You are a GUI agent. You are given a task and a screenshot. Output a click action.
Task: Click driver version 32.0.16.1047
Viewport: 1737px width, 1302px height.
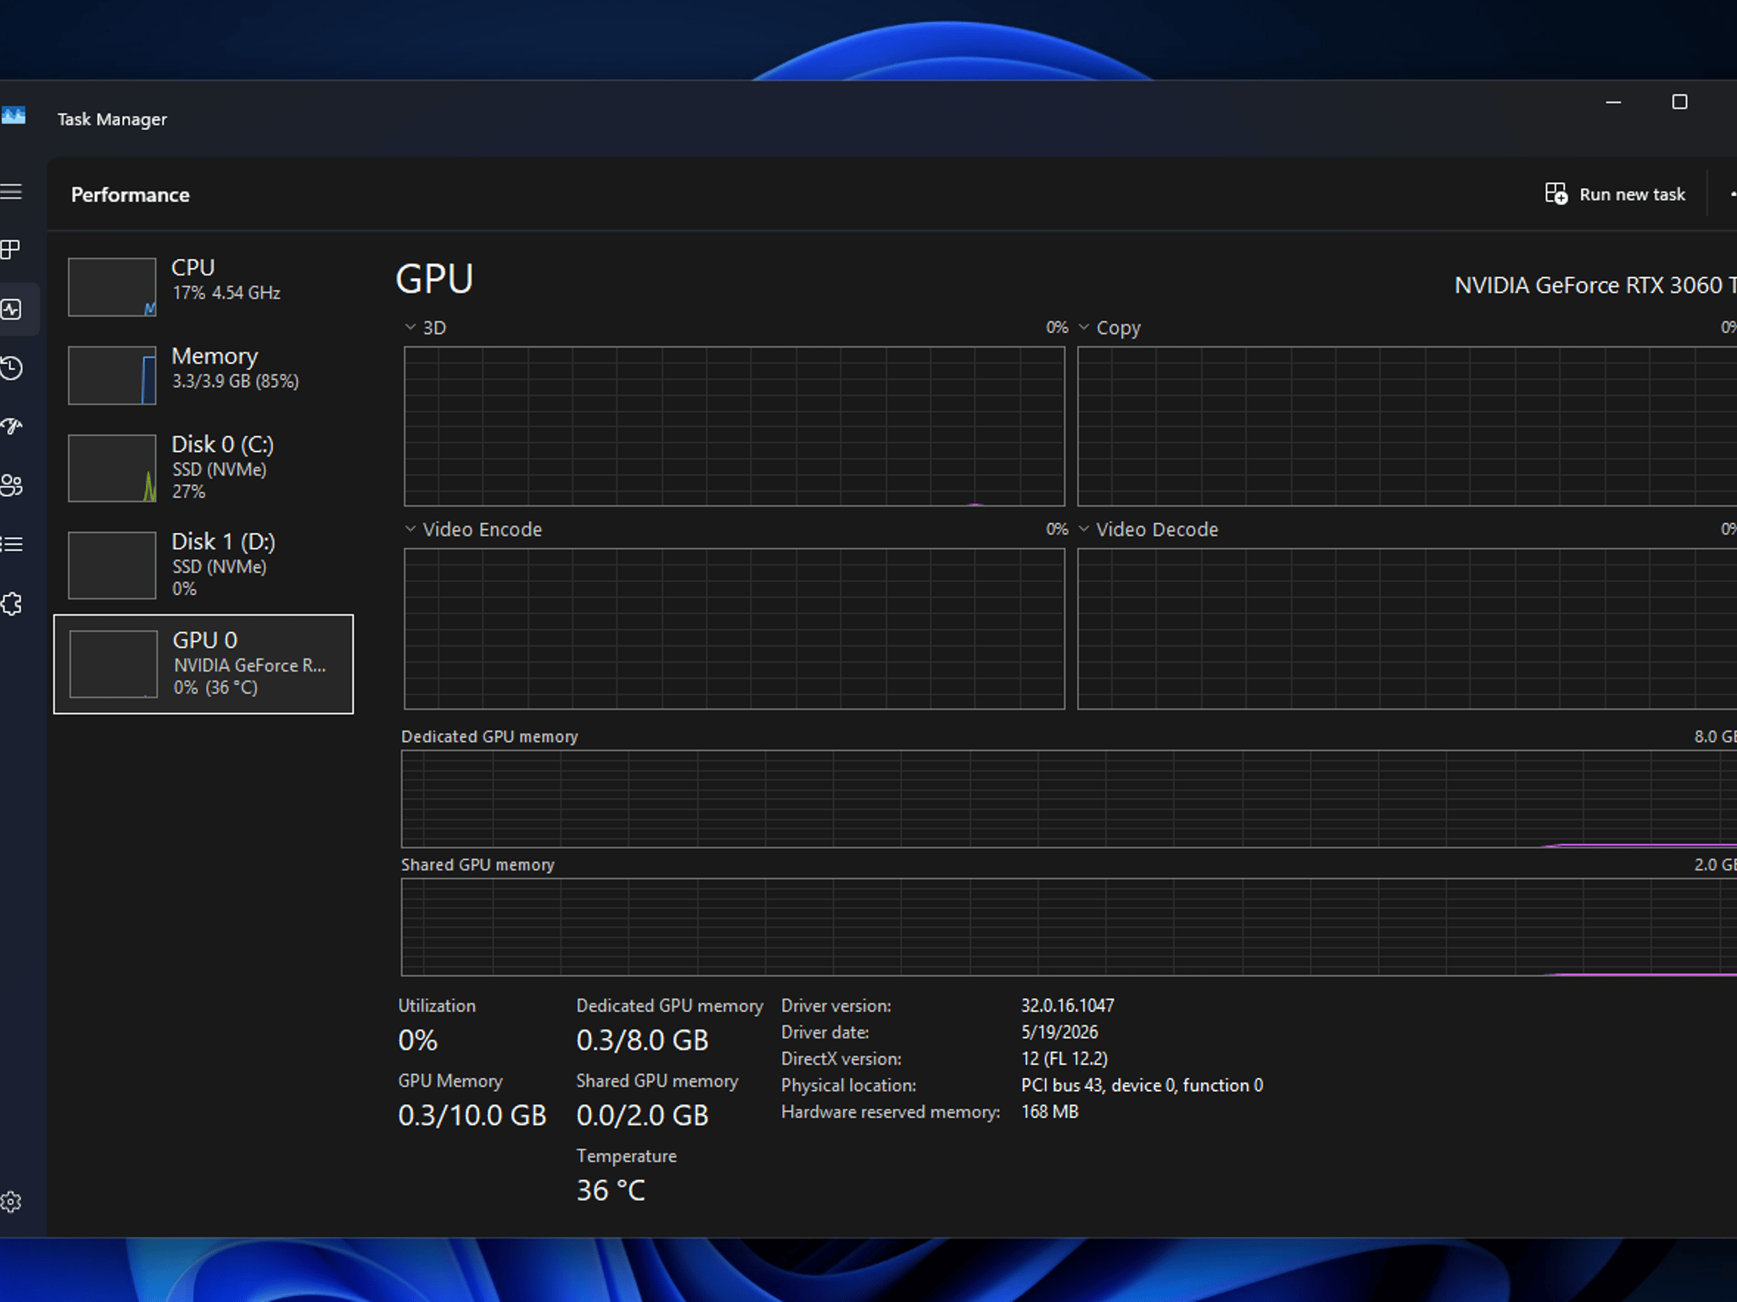click(x=1068, y=1005)
